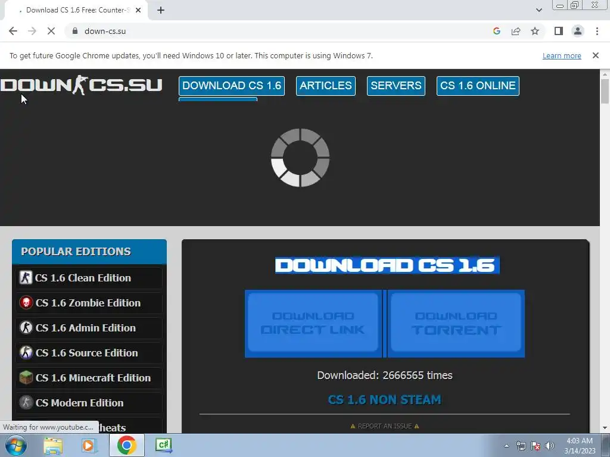Click the POPULAR EDITIONS header
Viewport: 610px width, 457px height.
click(89, 252)
